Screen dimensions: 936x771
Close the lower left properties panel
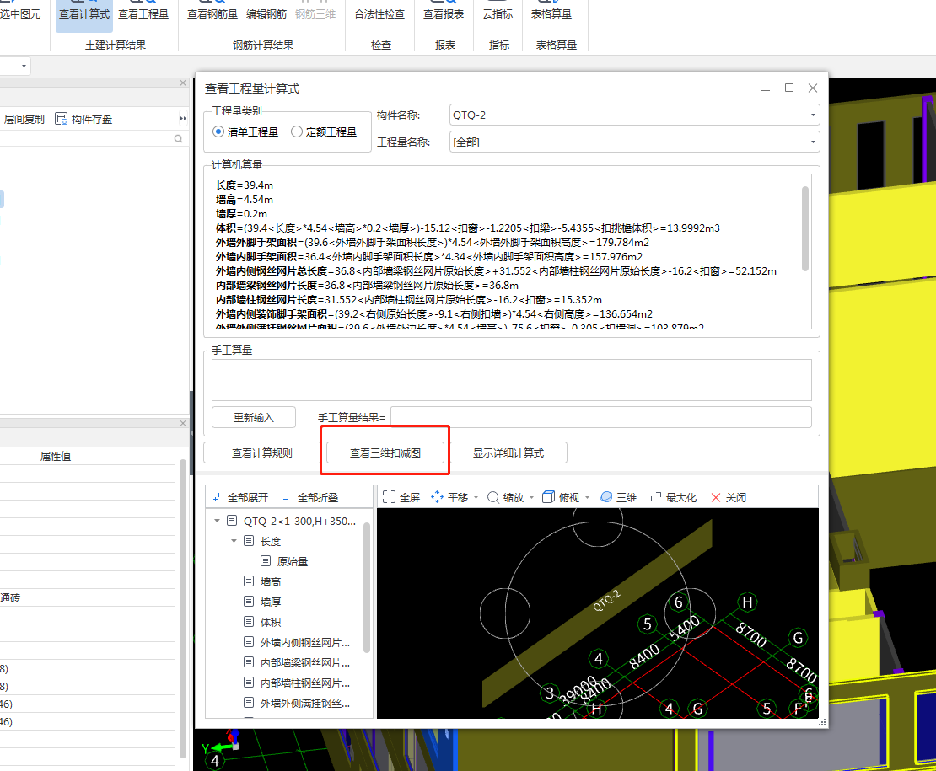pos(183,423)
